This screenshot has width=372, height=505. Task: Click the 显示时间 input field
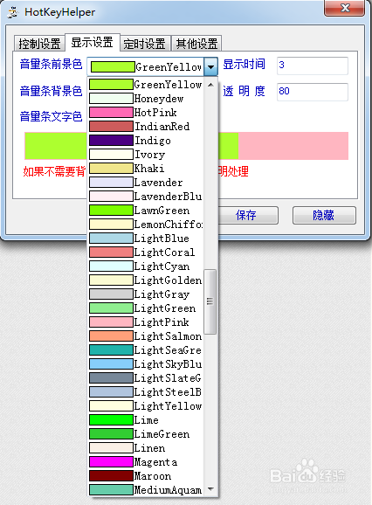(312, 66)
